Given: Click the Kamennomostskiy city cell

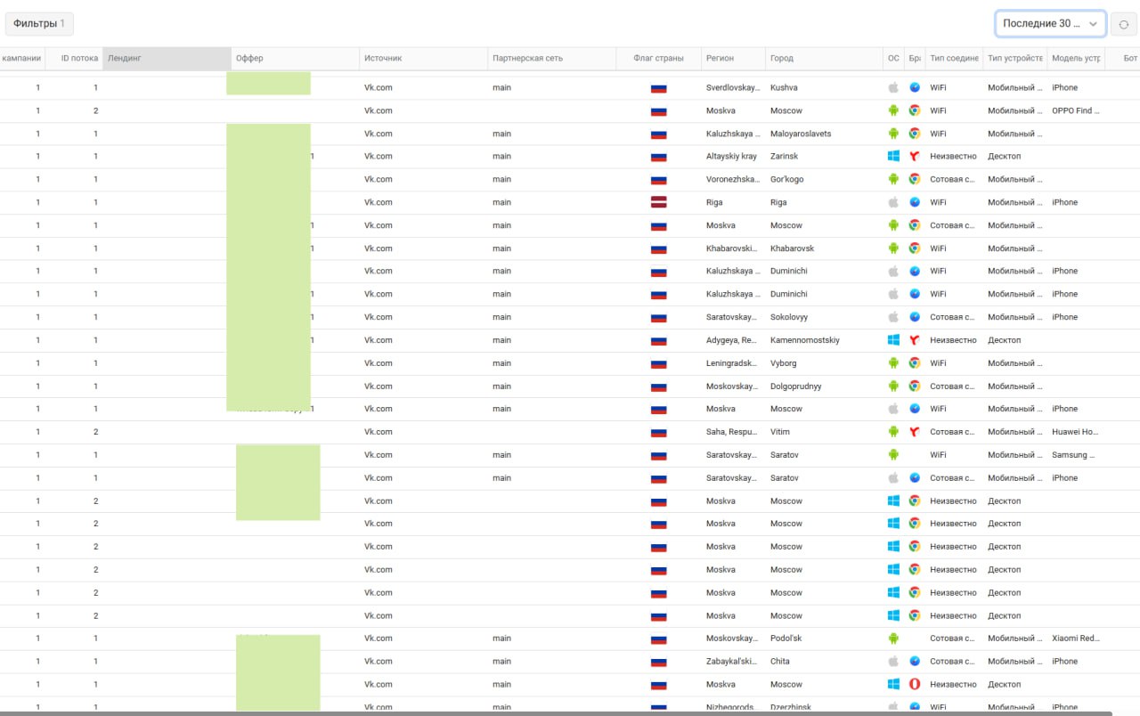Looking at the screenshot, I should pos(804,340).
